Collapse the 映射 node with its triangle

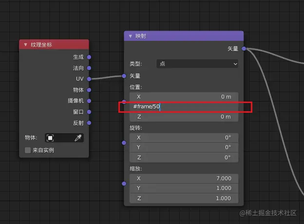tap(131, 36)
